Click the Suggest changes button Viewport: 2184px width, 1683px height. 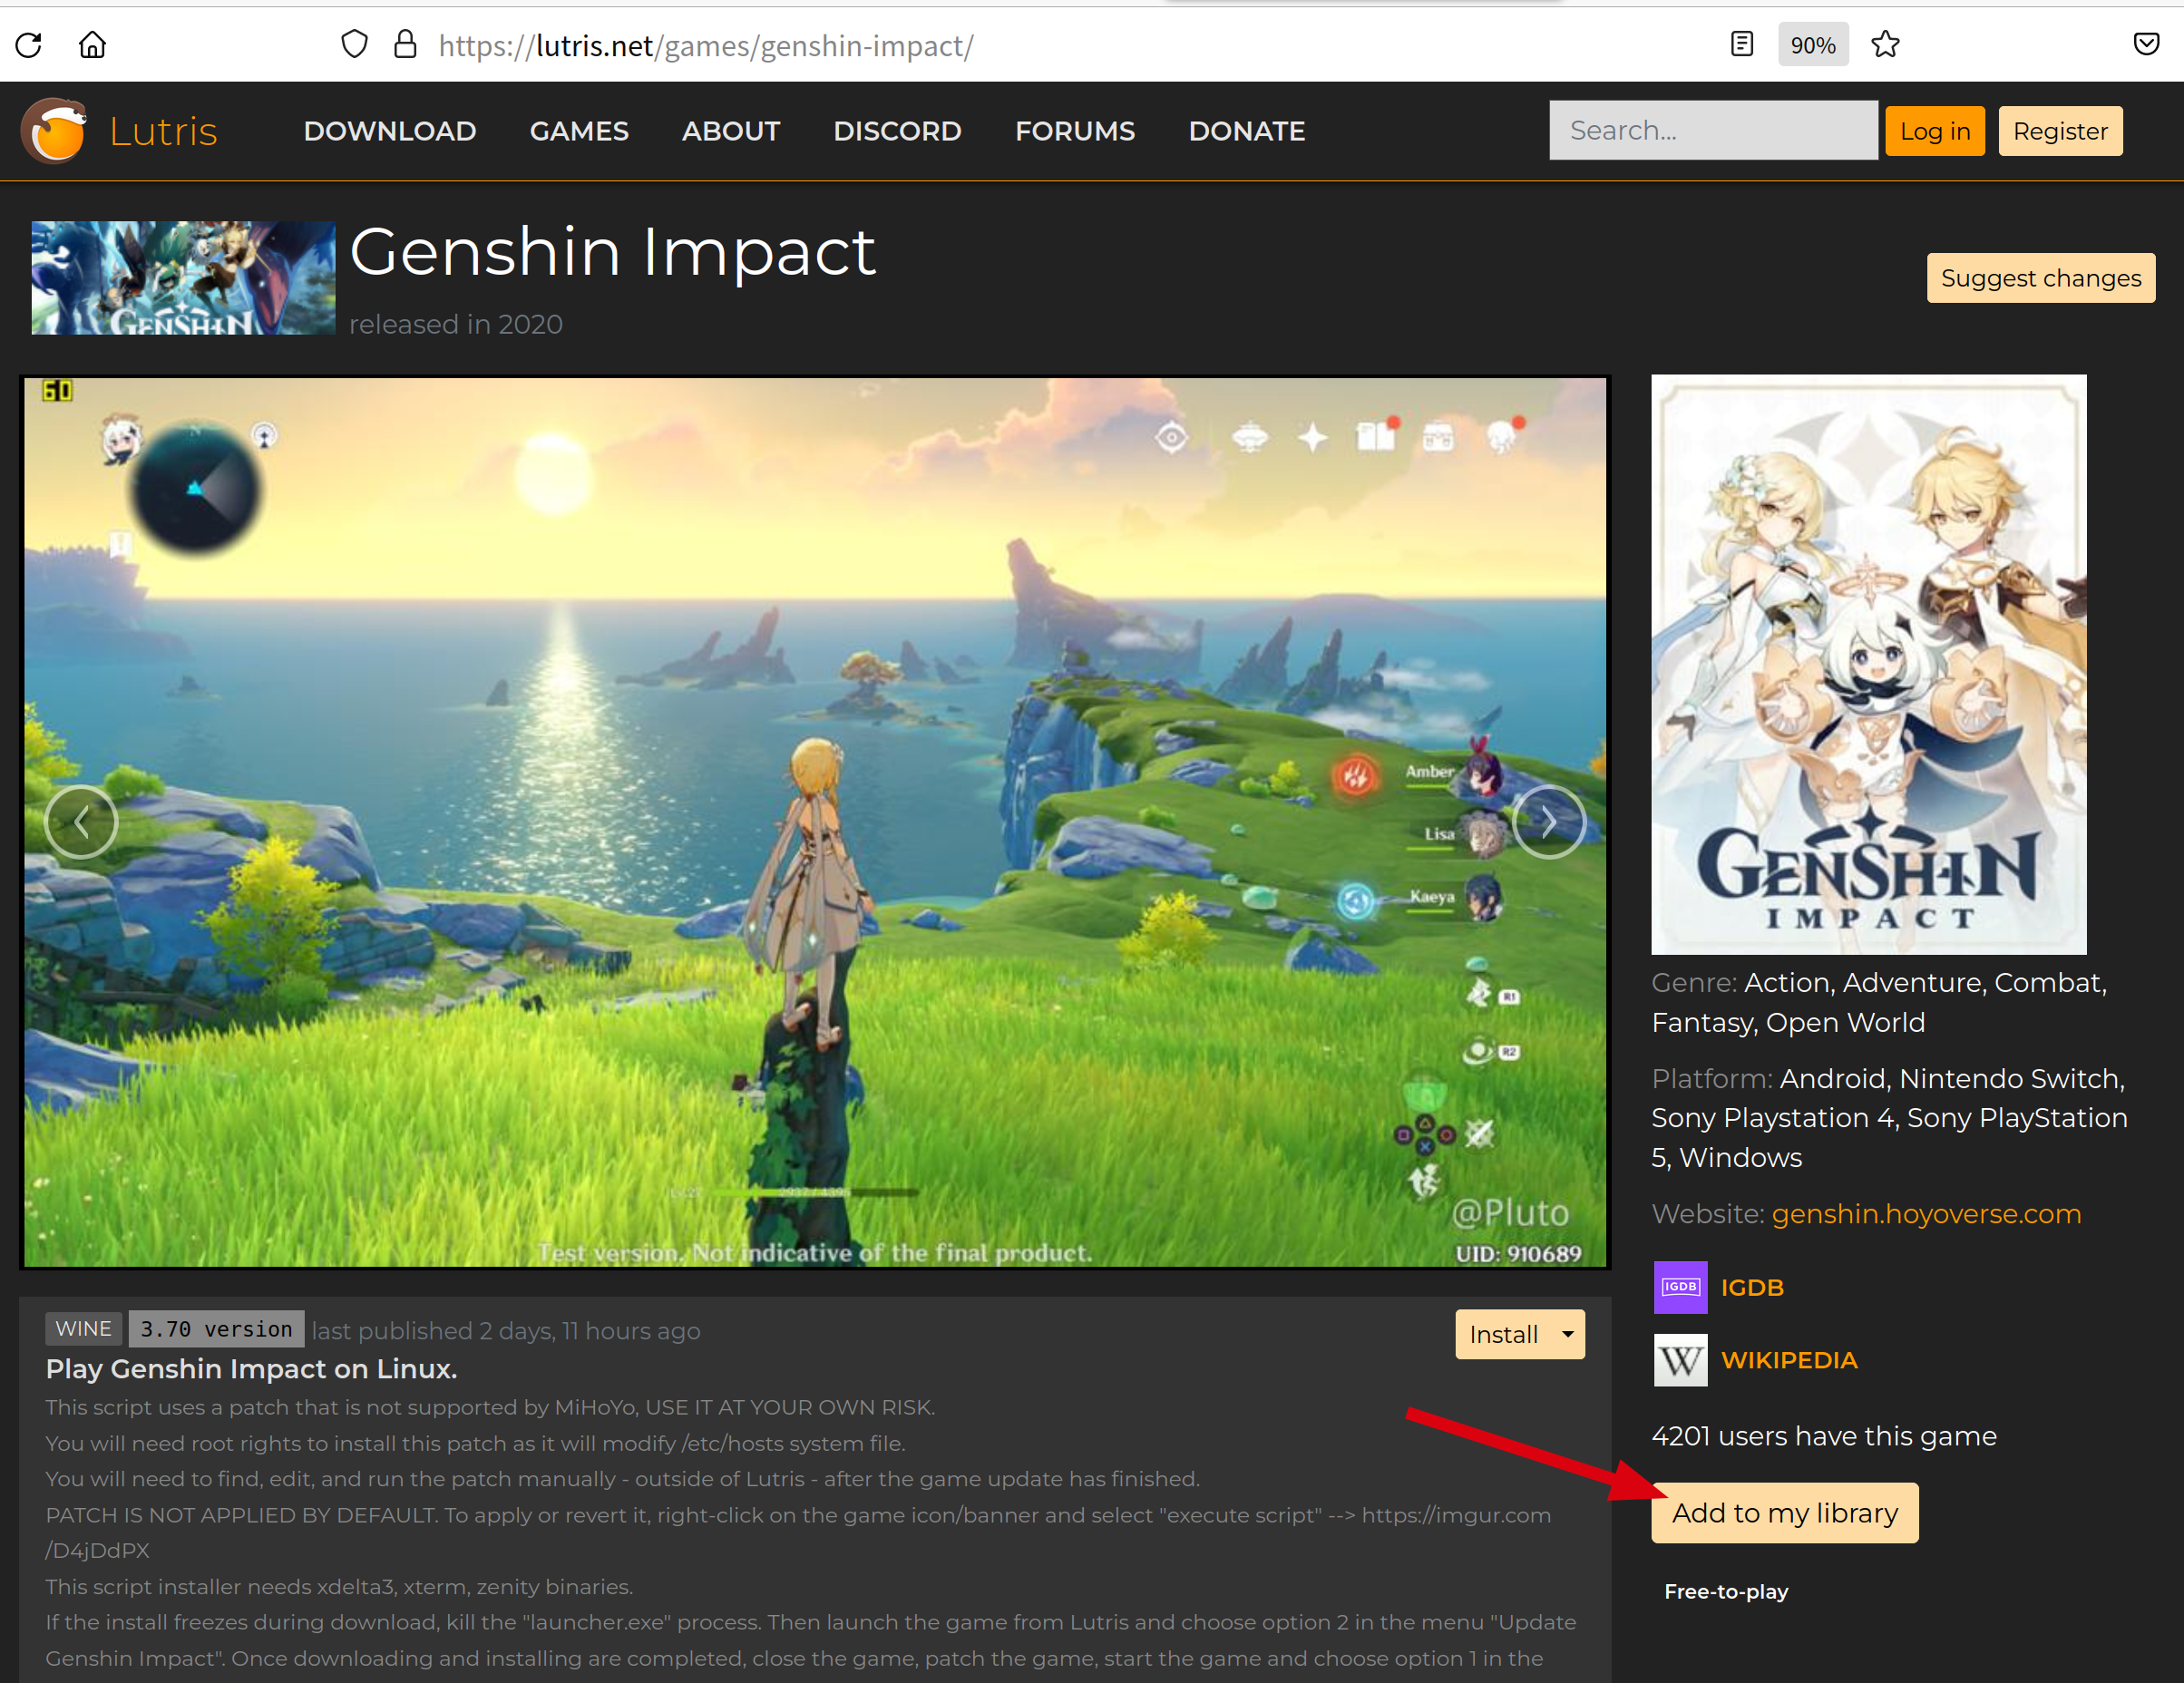[x=2040, y=278]
